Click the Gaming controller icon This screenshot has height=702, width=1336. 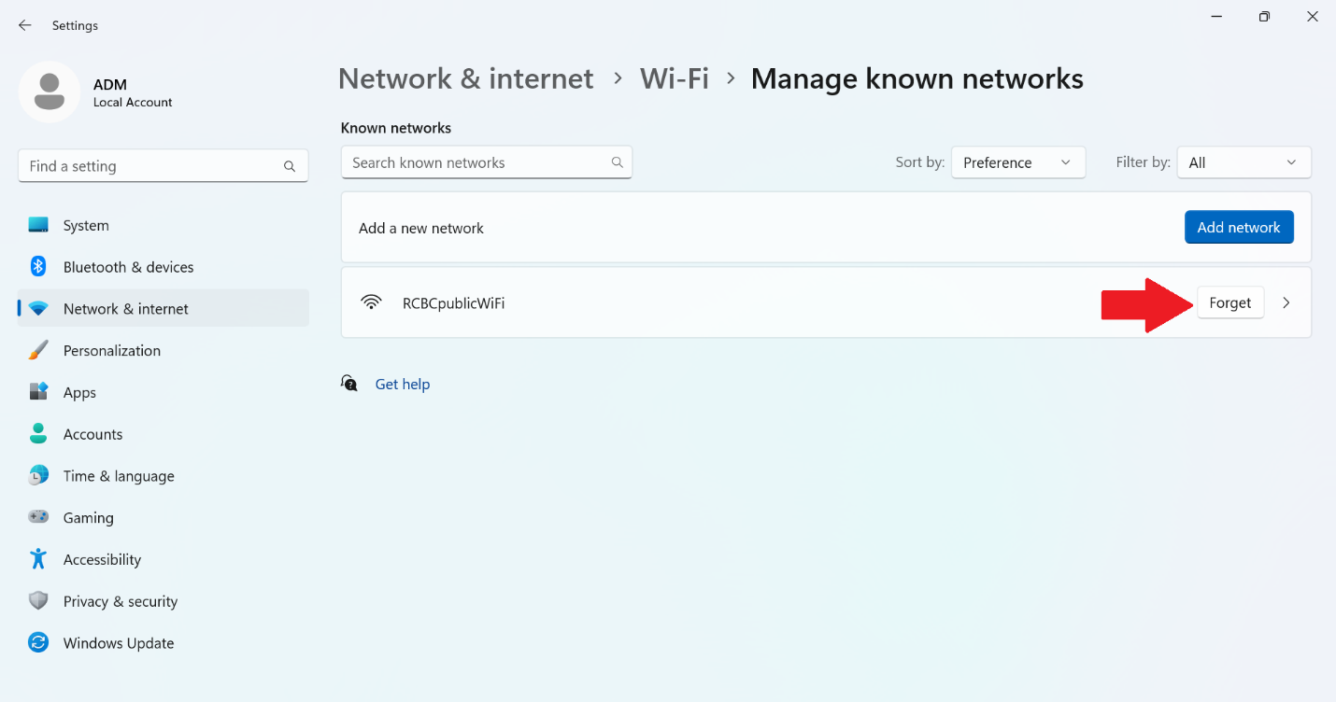[38, 517]
